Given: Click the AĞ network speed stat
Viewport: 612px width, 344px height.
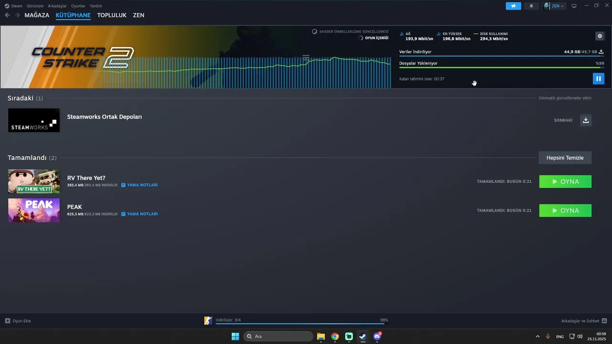Looking at the screenshot, I should point(416,36).
